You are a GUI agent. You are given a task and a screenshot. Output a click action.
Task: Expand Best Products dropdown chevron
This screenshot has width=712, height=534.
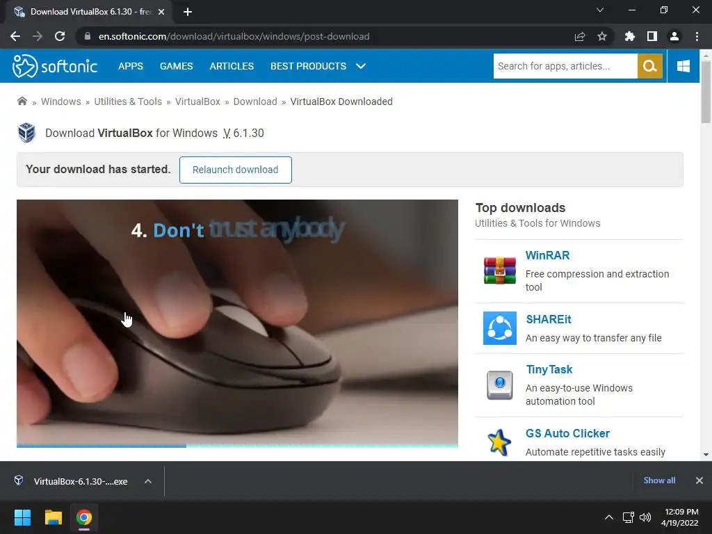pyautogui.click(x=361, y=66)
